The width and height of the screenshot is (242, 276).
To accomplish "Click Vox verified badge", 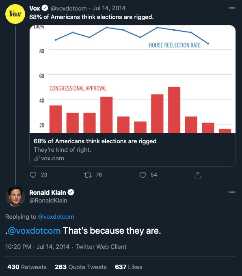I will tap(45, 8).
